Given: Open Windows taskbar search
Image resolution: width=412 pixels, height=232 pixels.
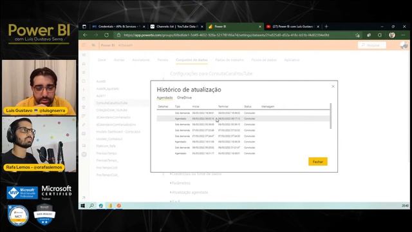Looking at the screenshot, I should pyautogui.click(x=91, y=206).
